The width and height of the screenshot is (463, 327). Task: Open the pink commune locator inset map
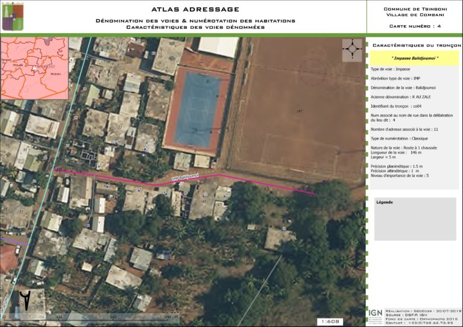(x=34, y=68)
